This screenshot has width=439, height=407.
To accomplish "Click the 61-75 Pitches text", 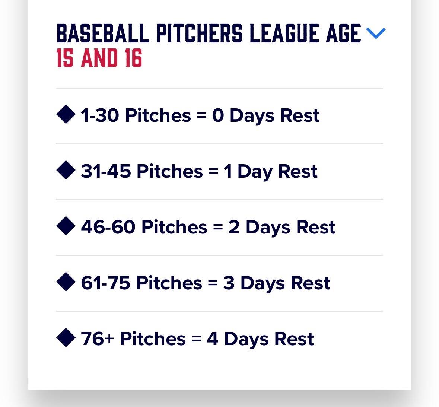I will [x=141, y=283].
